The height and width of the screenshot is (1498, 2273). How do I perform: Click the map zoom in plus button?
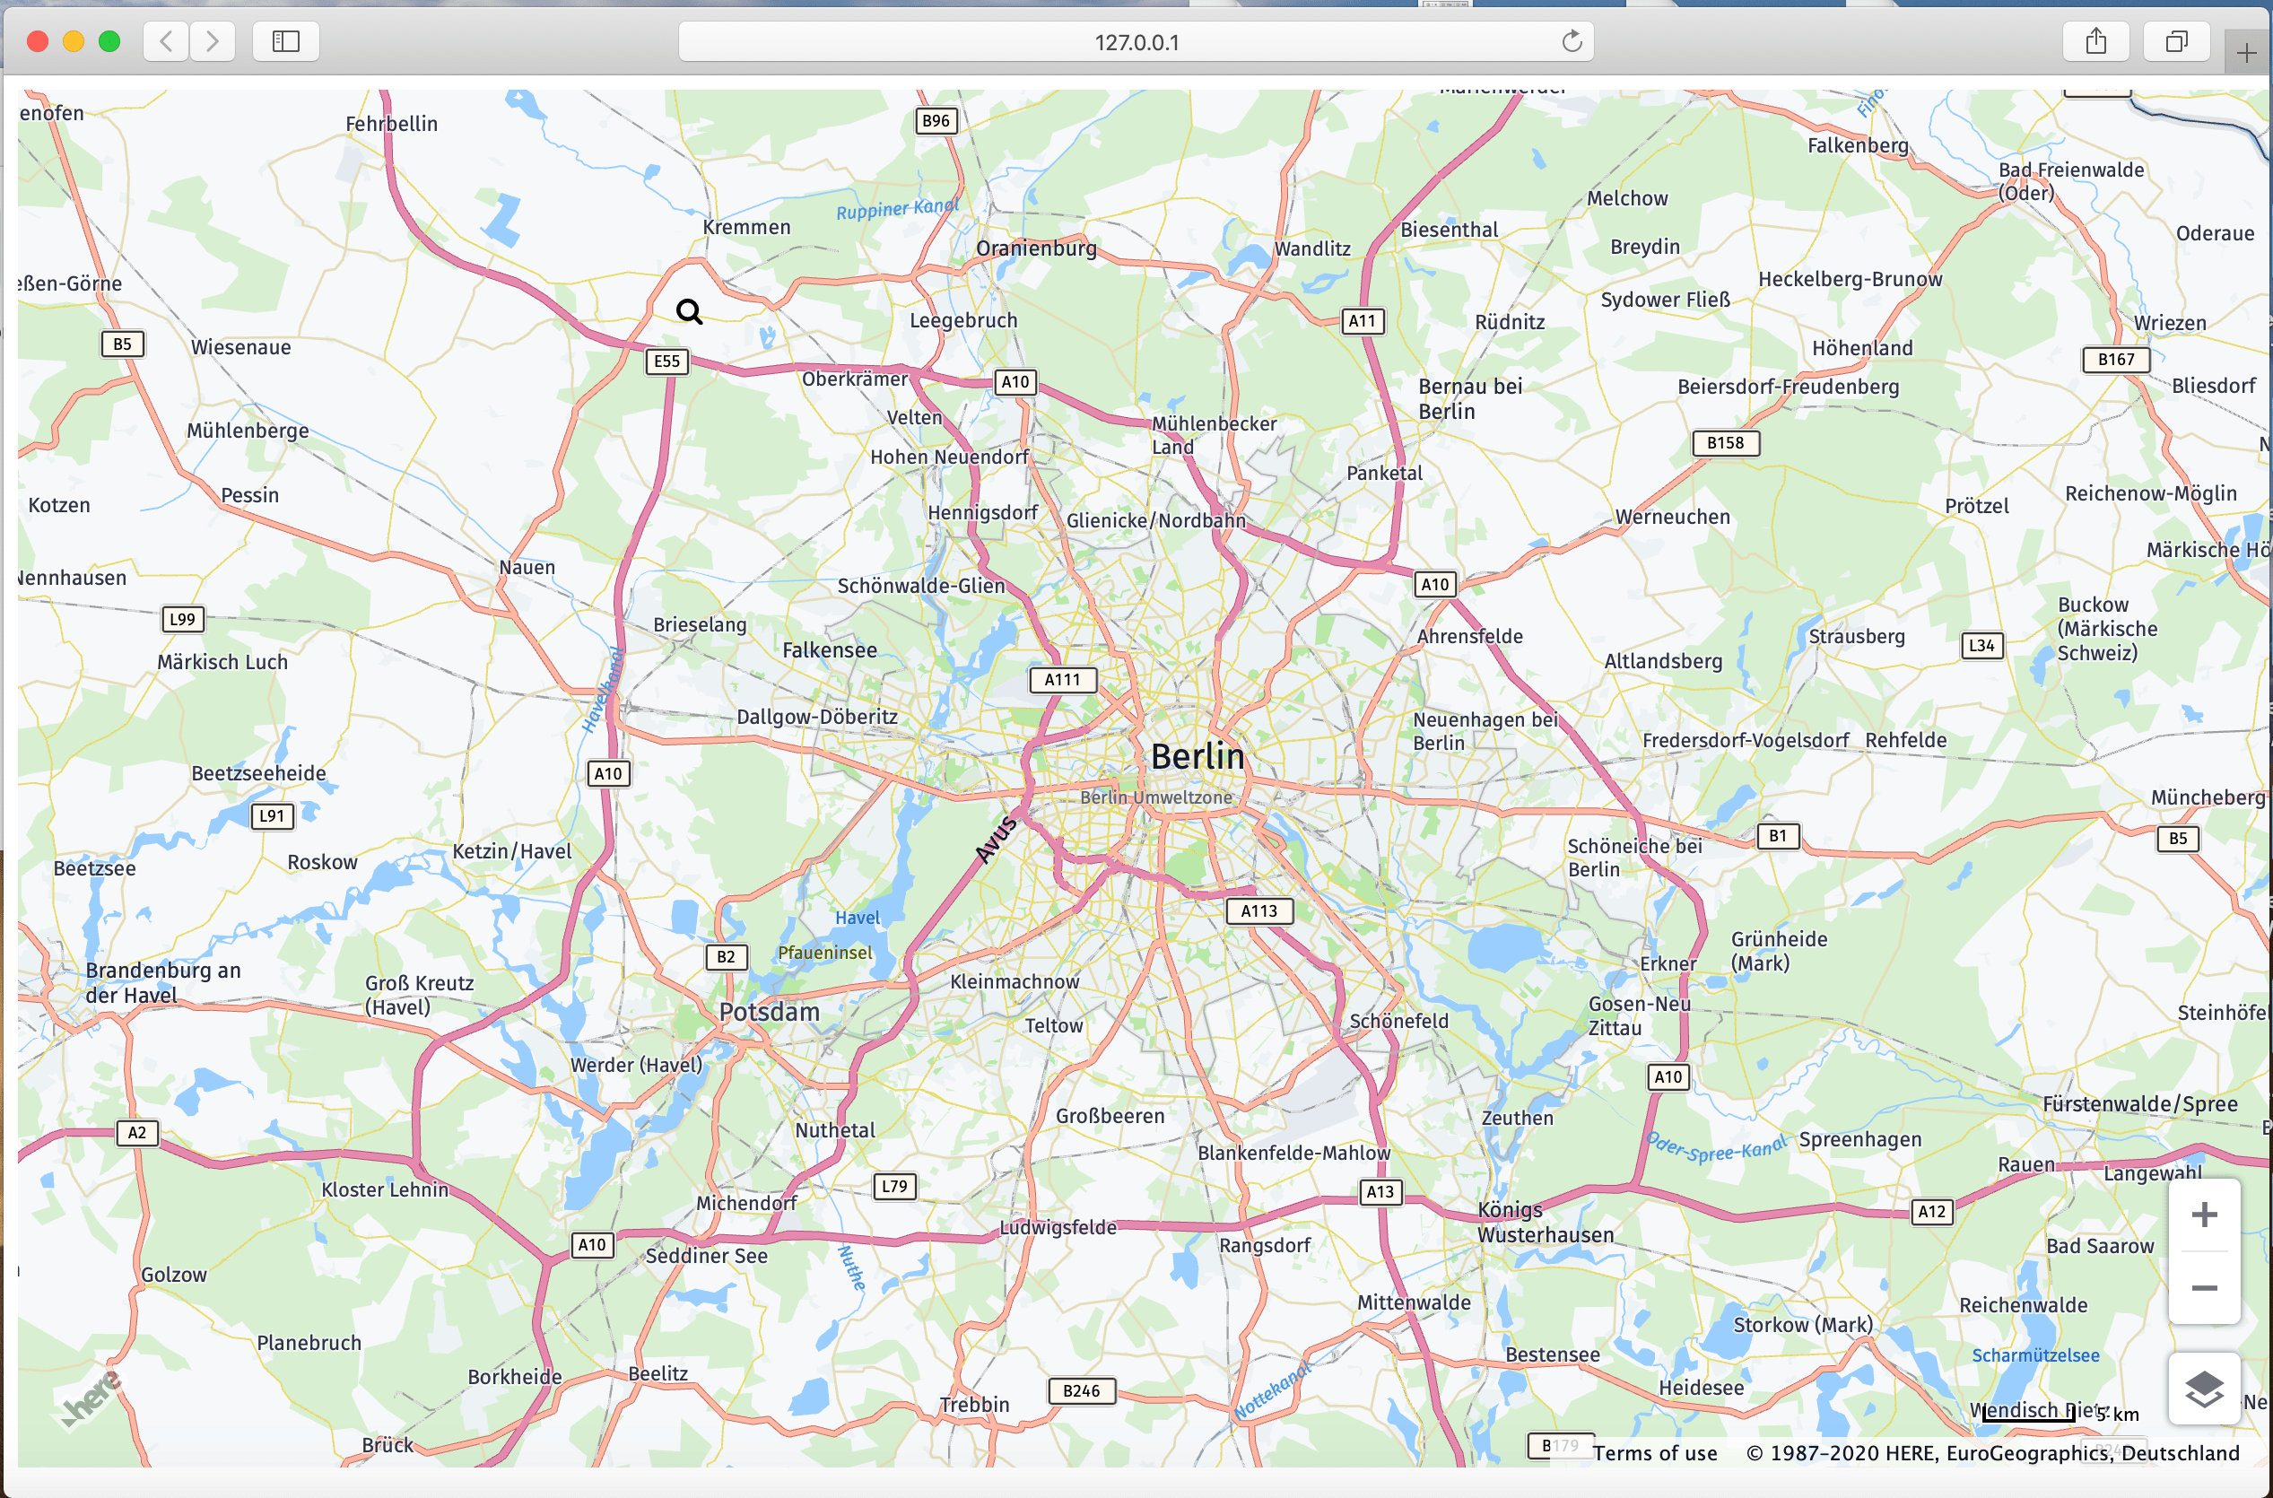(2203, 1215)
